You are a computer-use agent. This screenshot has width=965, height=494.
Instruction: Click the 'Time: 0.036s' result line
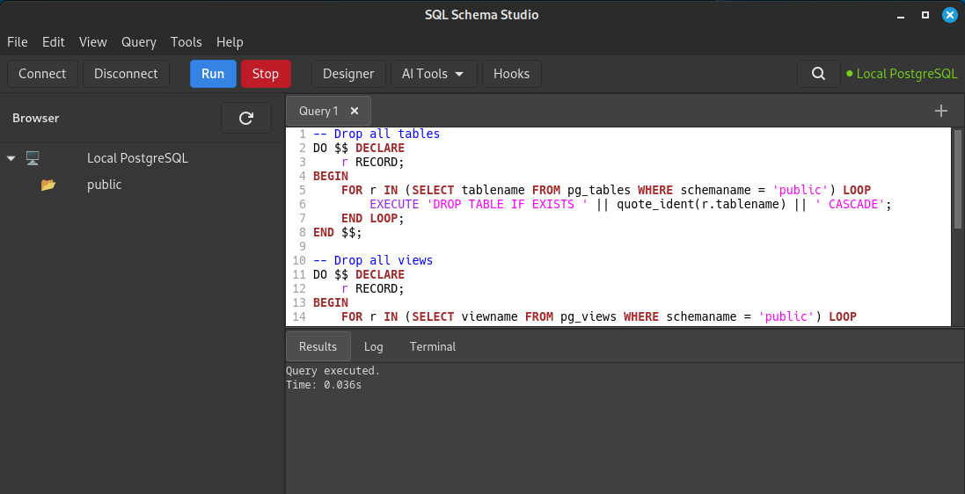click(324, 386)
